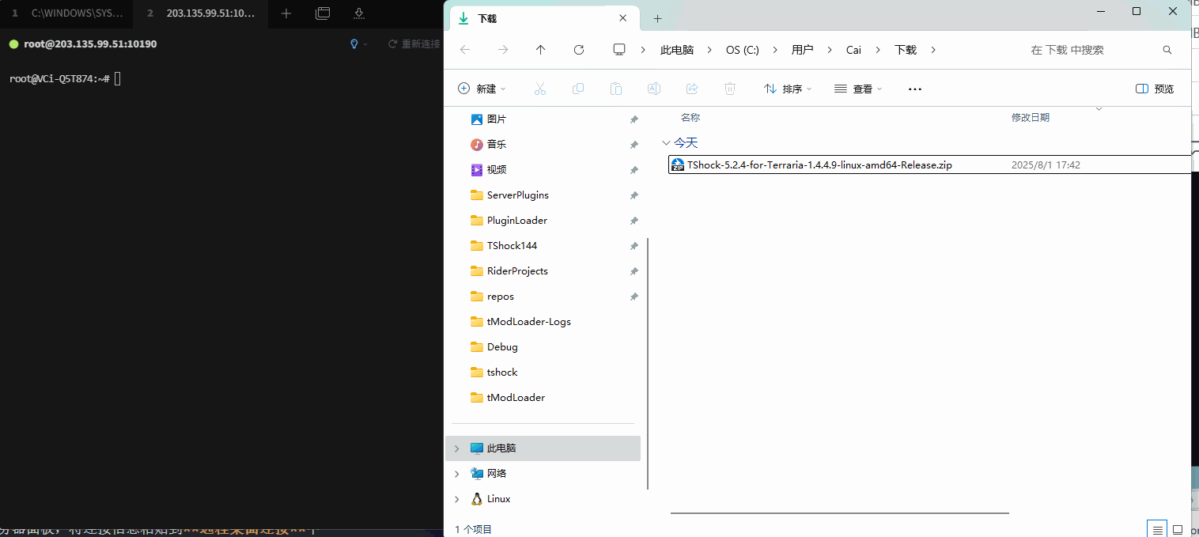Open chevron after OS (C:) breadcrumb
The height and width of the screenshot is (537, 1199).
point(775,50)
